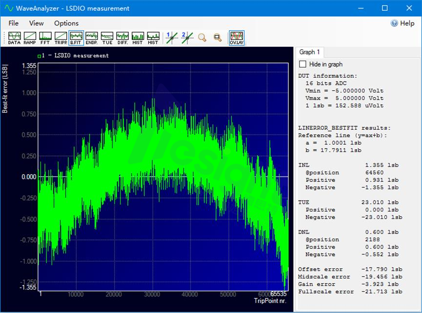Toggle the OV.LAY overlay mode
The image size is (422, 313).
(237, 38)
